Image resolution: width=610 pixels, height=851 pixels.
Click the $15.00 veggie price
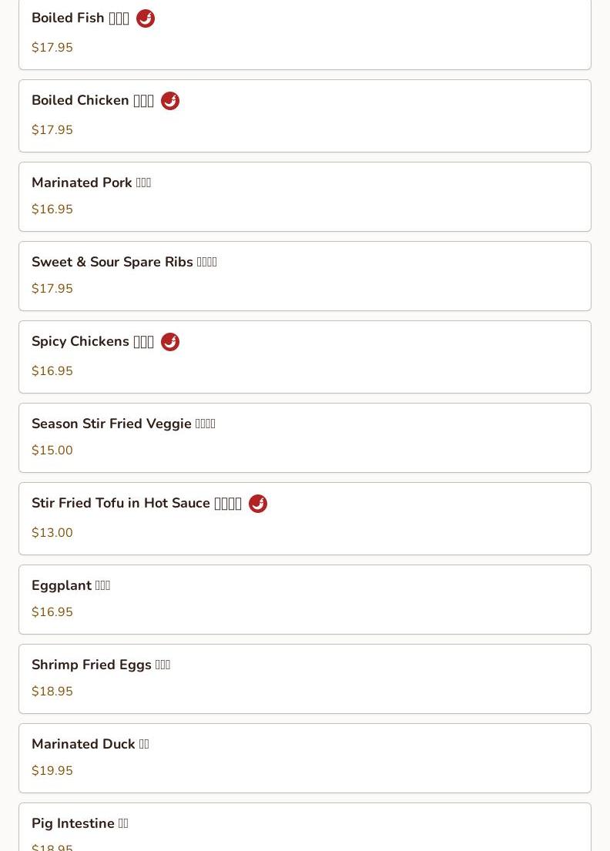52,451
